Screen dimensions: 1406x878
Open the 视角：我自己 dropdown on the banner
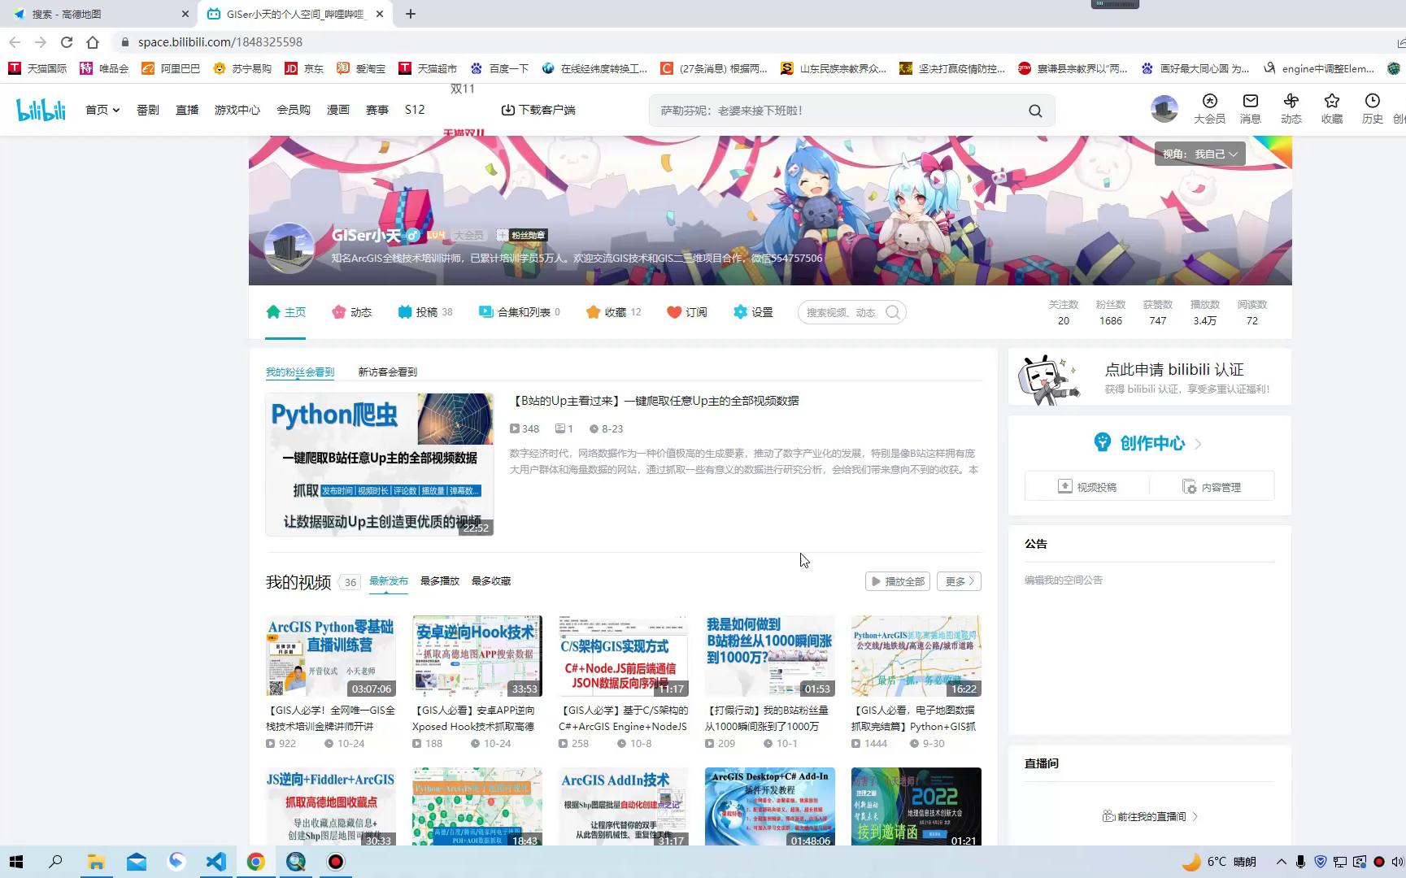point(1200,154)
